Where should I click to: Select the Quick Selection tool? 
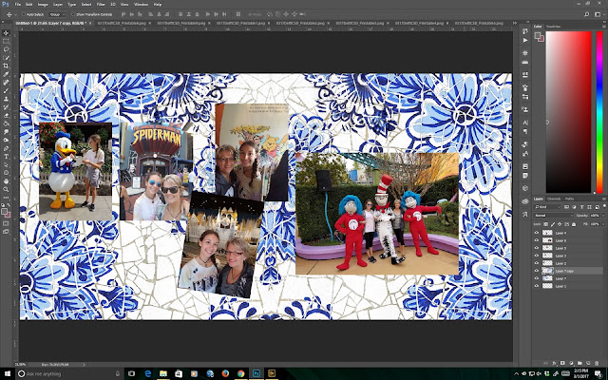point(7,58)
